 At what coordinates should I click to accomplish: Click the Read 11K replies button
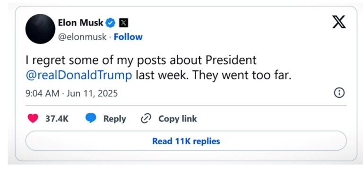pos(186,141)
